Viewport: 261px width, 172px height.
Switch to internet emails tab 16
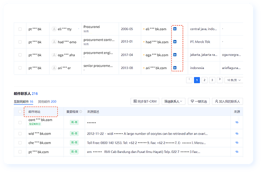point(24,101)
